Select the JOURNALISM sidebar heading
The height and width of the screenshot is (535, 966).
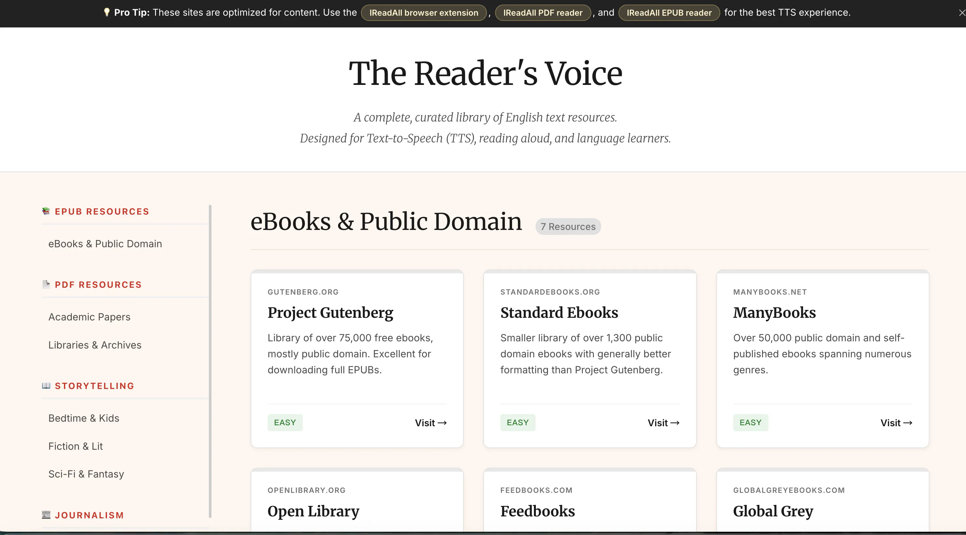89,515
